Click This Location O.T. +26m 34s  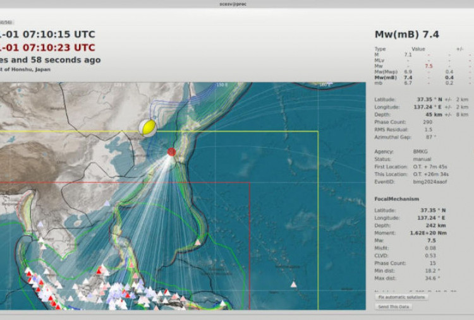[x=431, y=174]
